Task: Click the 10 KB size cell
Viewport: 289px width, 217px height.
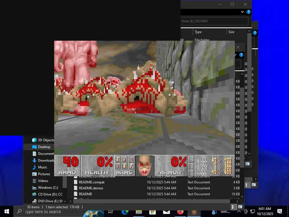Action: click(236, 194)
